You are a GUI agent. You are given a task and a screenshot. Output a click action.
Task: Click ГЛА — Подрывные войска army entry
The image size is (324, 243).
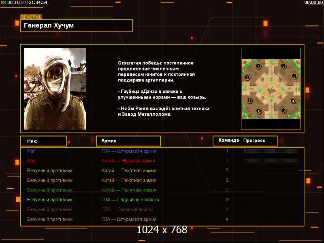click(x=130, y=200)
